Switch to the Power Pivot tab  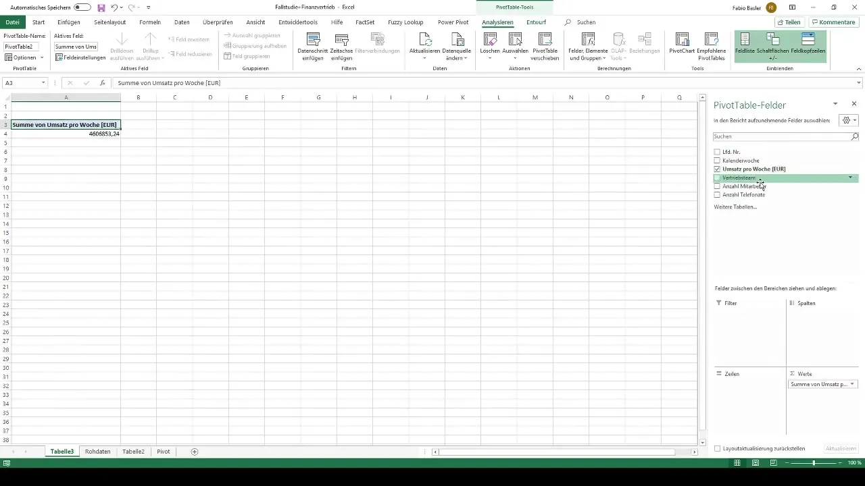pos(453,22)
